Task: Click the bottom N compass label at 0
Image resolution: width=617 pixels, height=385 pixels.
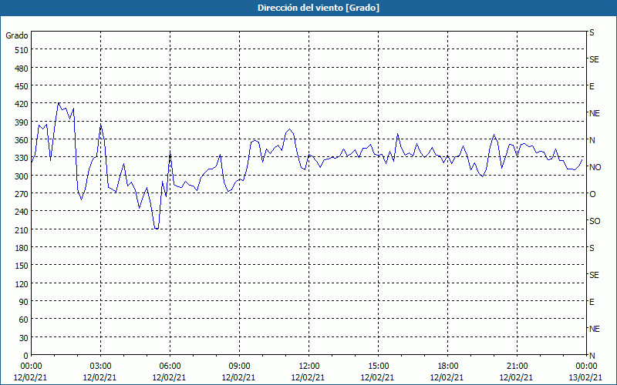Action: click(592, 356)
